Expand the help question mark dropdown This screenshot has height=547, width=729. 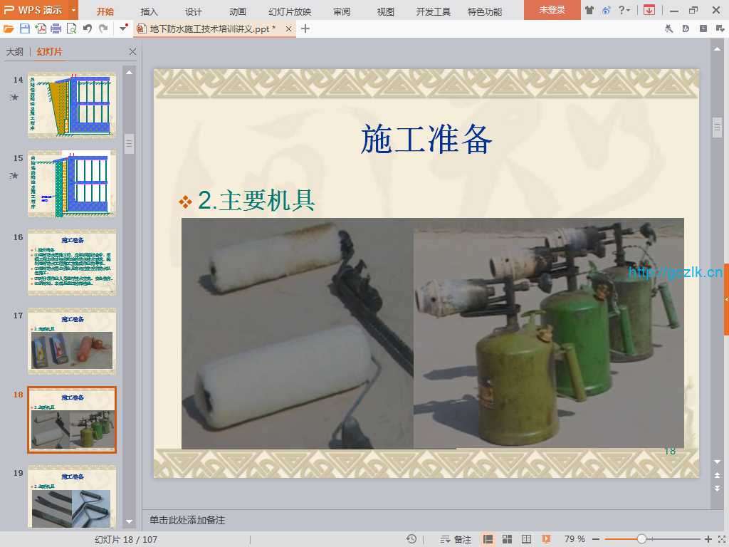(628, 11)
